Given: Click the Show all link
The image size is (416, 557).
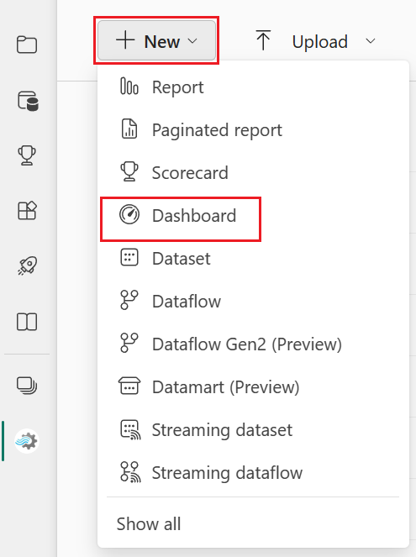Looking at the screenshot, I should (x=149, y=523).
